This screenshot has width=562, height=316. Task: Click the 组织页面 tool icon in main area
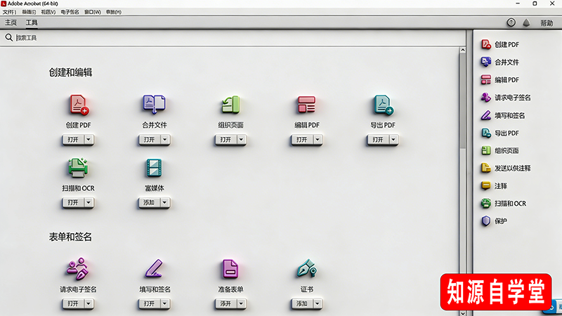[230, 105]
